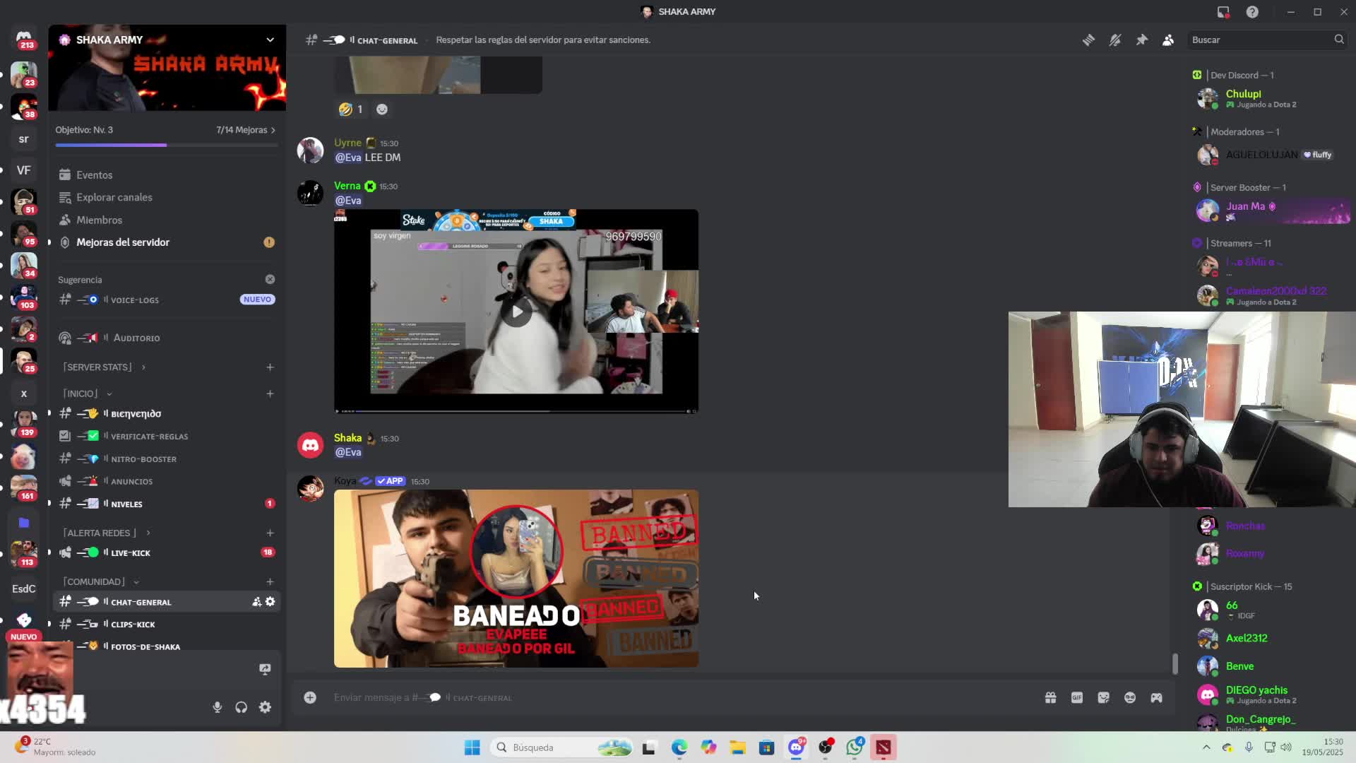
Task: Open Direct Messages home icon
Action: point(24,38)
